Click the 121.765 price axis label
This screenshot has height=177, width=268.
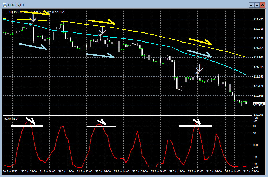pyautogui.click(x=258, y=48)
